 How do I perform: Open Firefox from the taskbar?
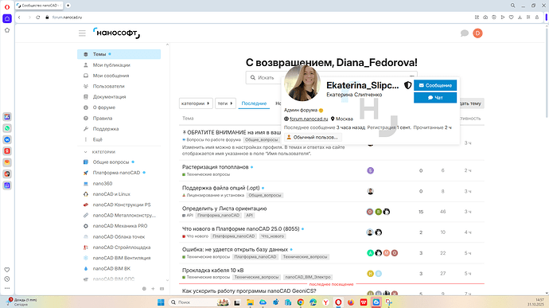351,302
